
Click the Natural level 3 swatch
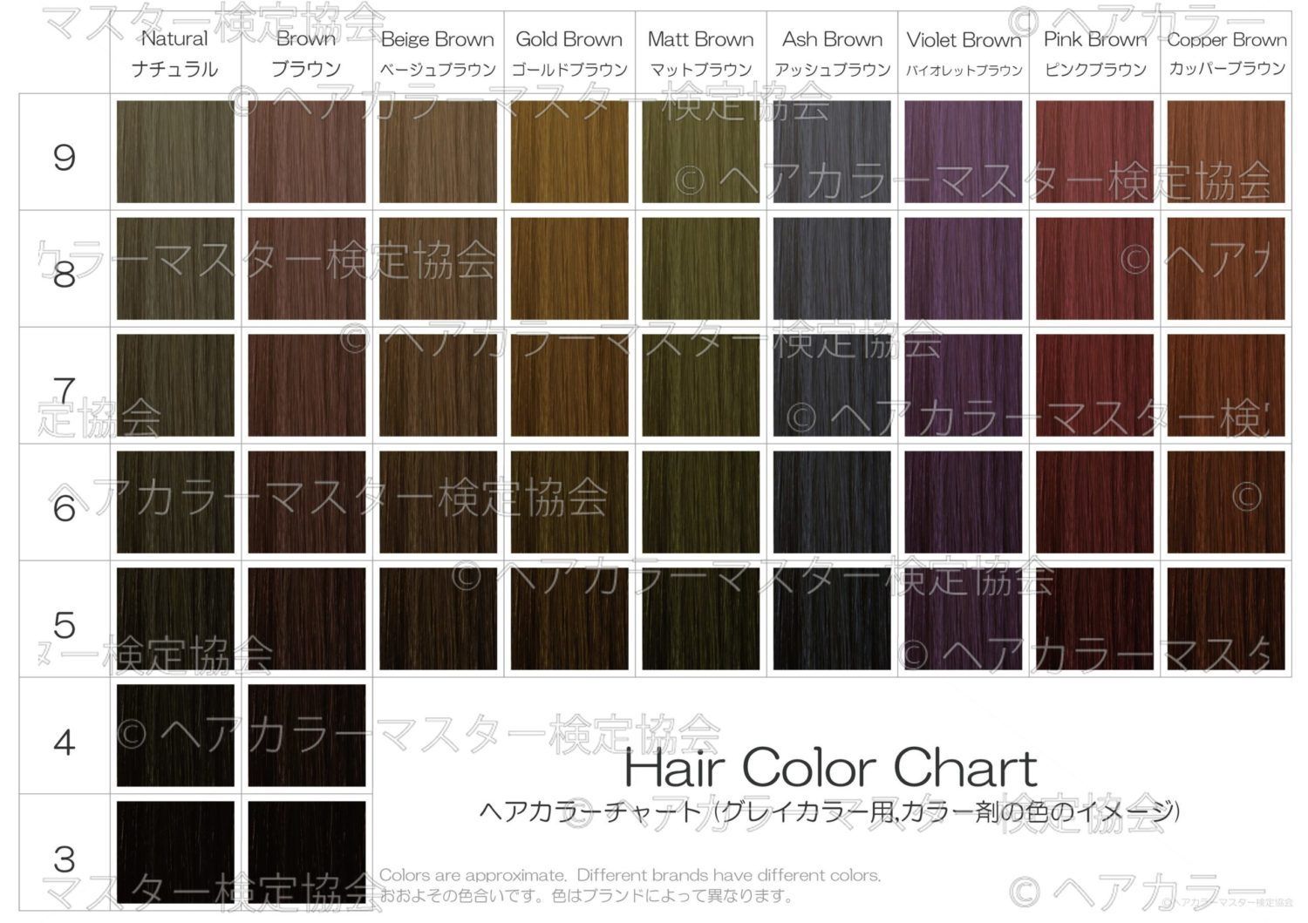pos(175,852)
